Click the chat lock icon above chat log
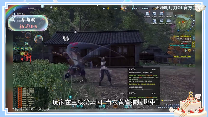The image size is (208, 117). (46, 88)
